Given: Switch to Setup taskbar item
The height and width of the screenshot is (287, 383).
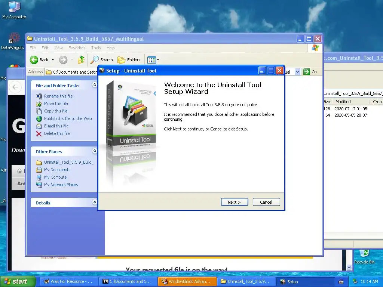Looking at the screenshot, I should (305, 281).
